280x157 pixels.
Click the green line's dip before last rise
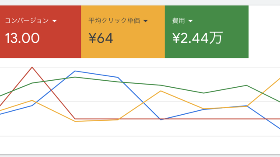click(x=203, y=93)
